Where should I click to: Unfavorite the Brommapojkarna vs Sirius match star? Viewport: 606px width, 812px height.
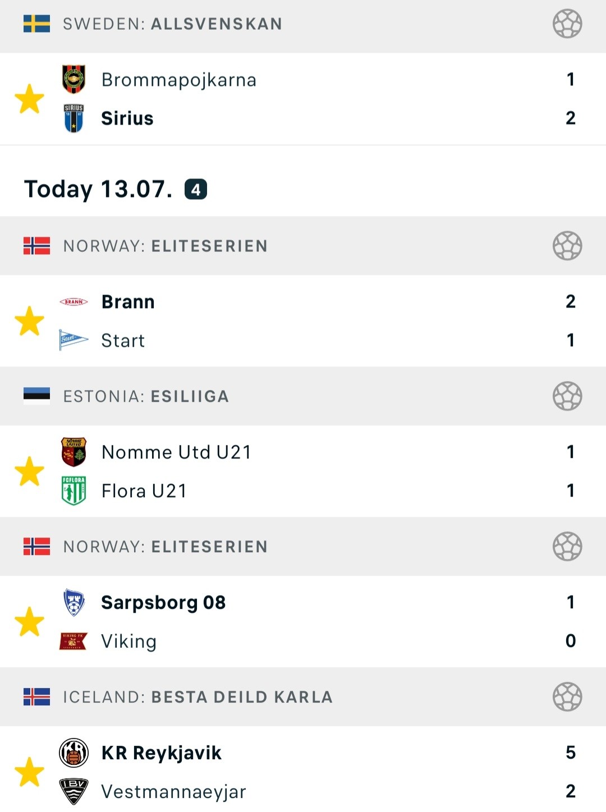[x=29, y=99]
